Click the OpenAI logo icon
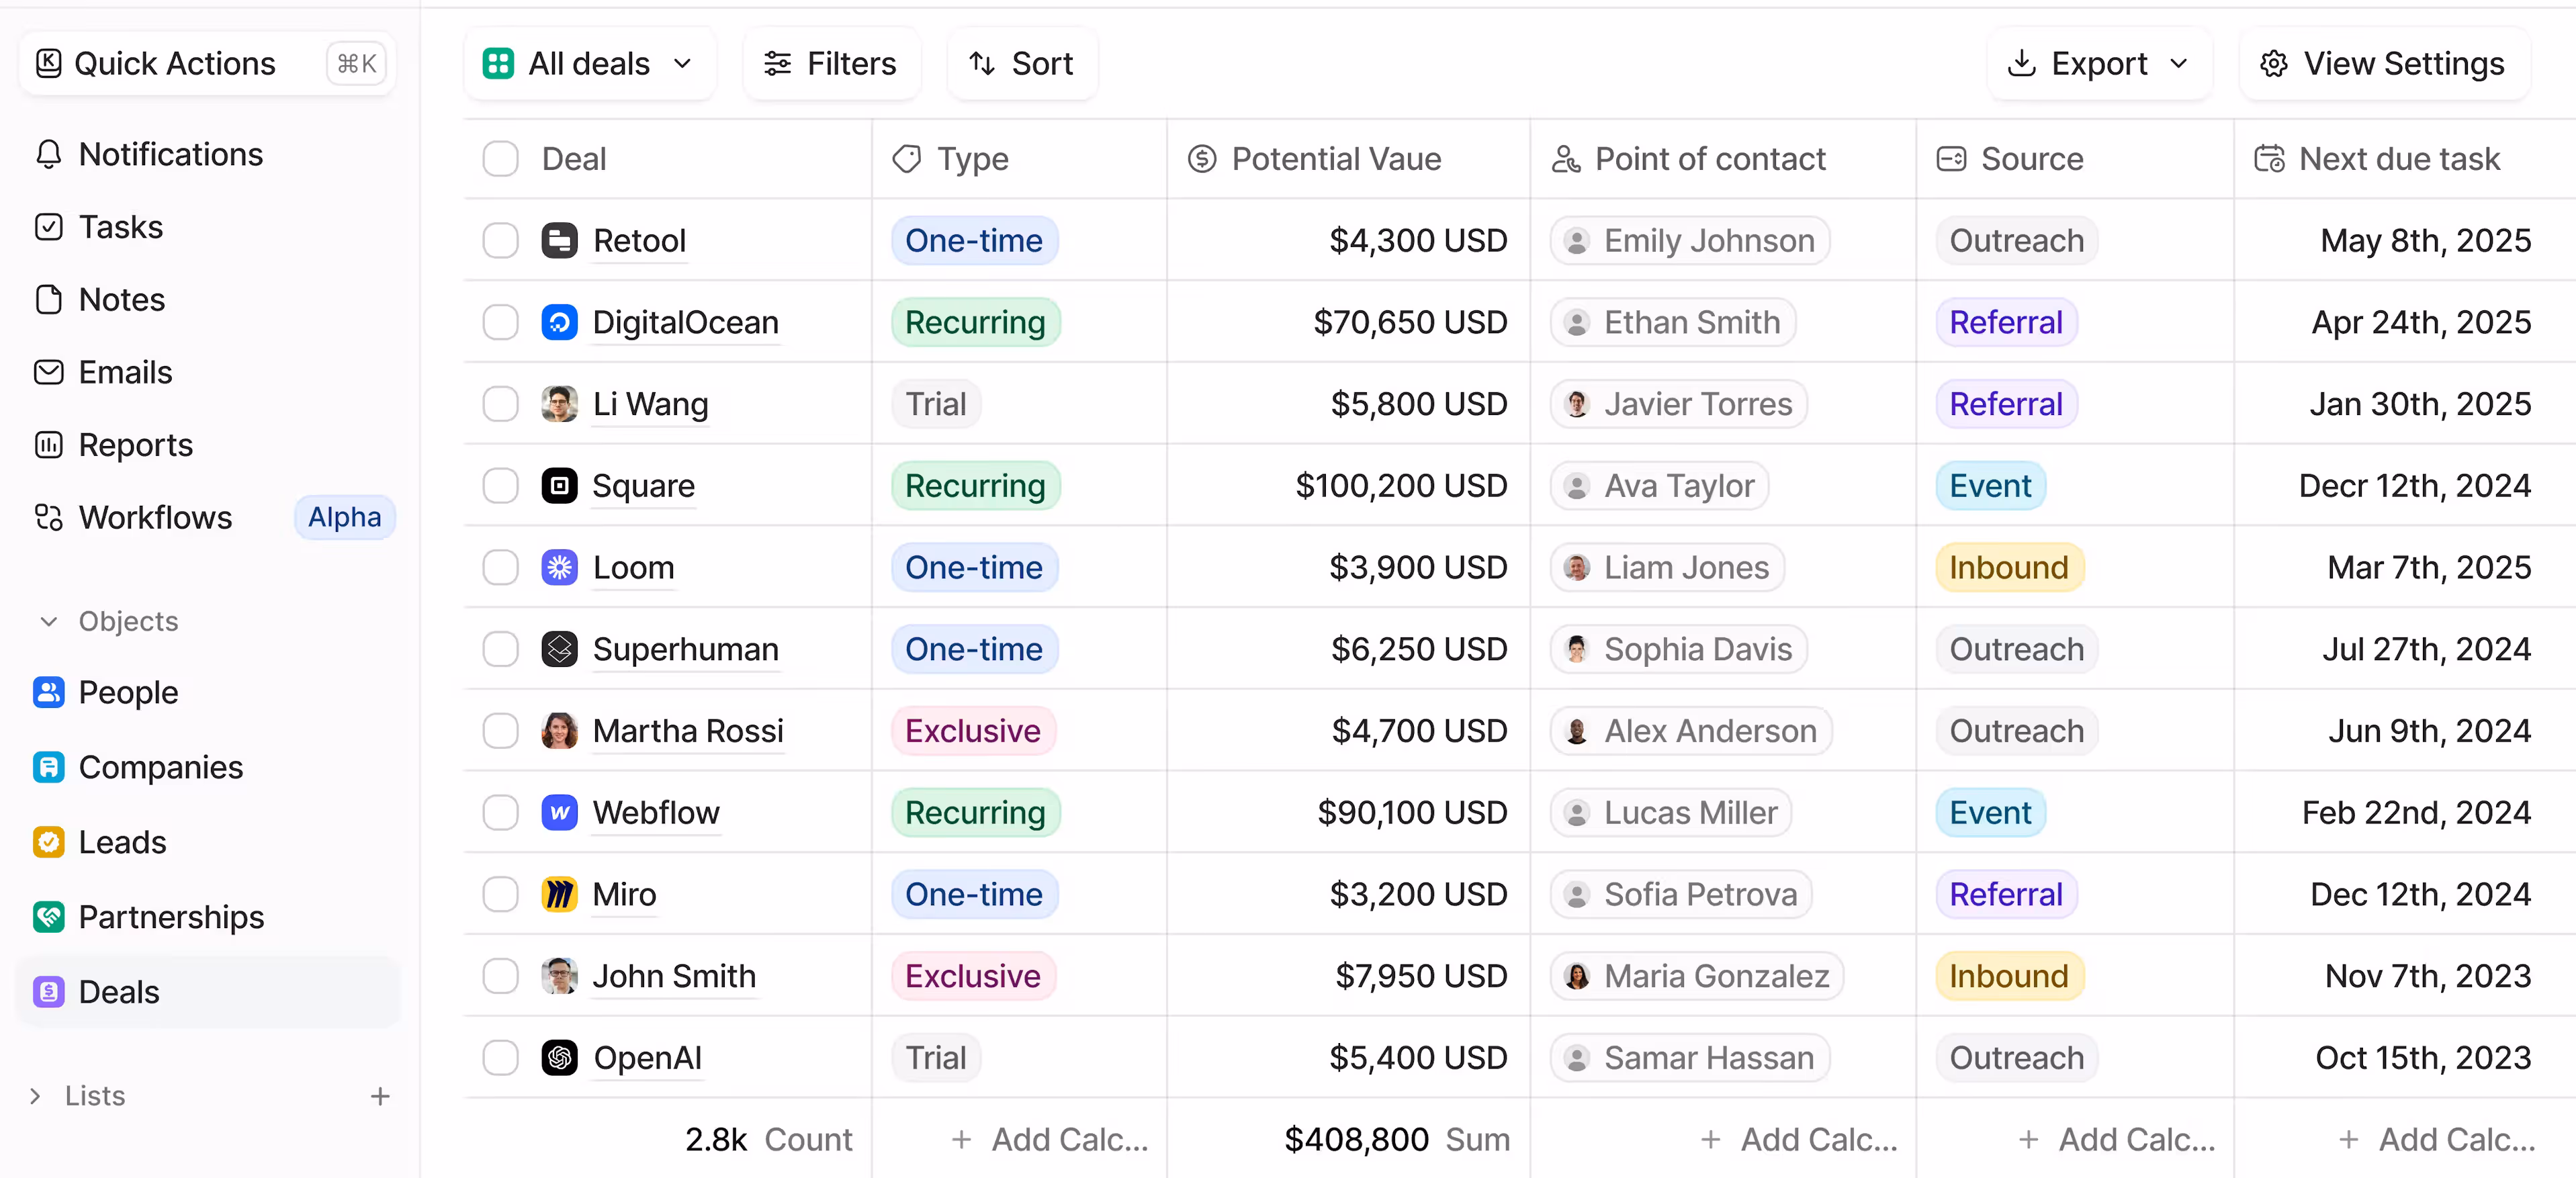Viewport: 2576px width, 1178px height. (559, 1057)
